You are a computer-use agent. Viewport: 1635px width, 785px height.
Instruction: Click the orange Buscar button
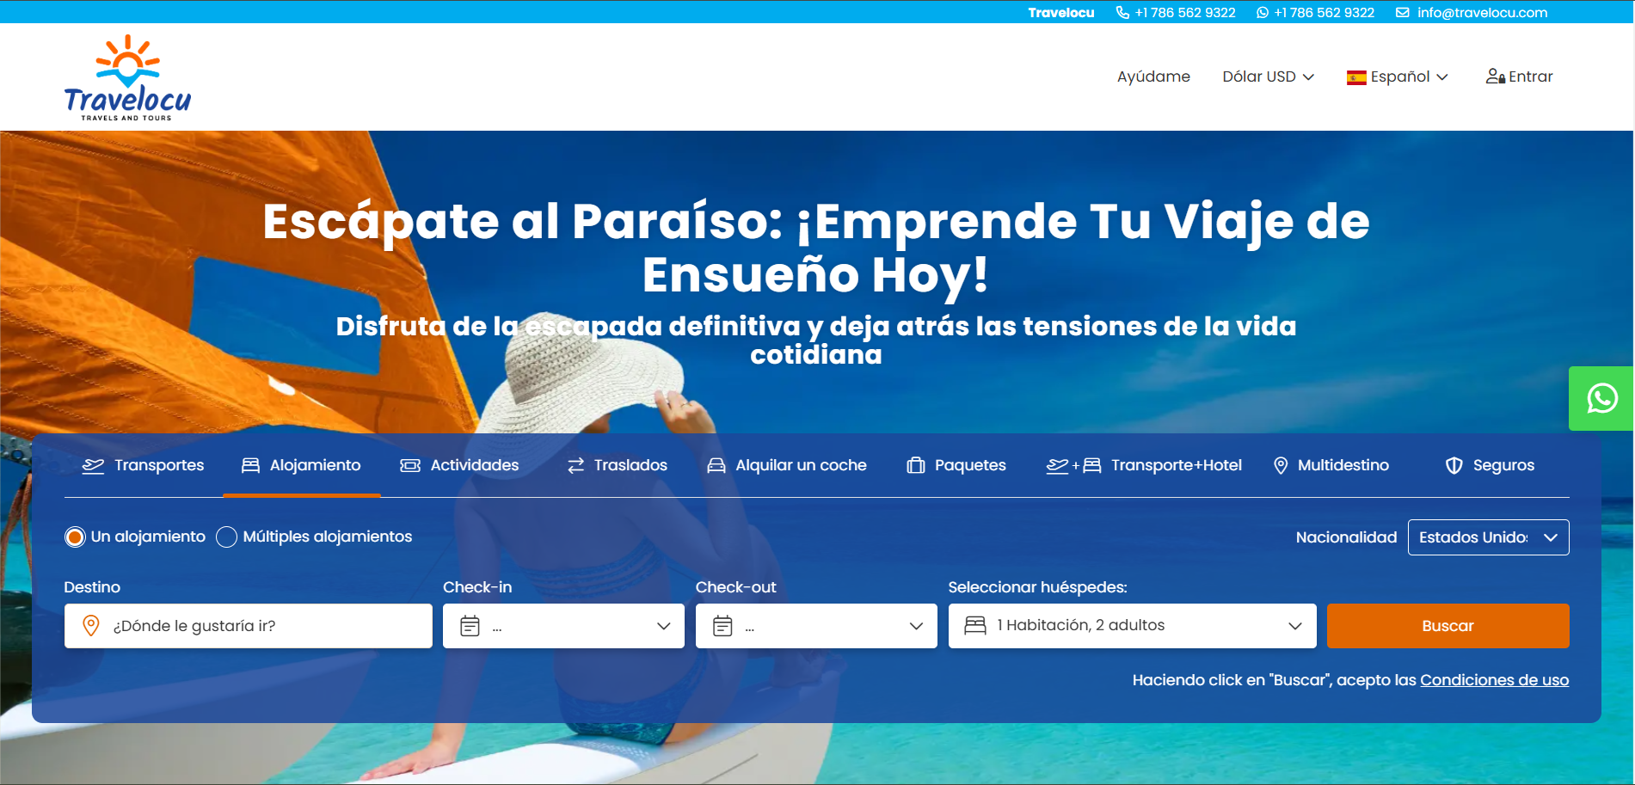[x=1448, y=626]
